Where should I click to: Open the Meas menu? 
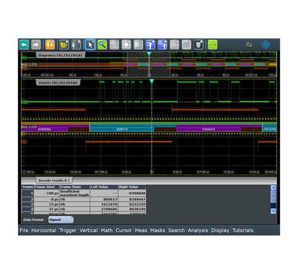point(141,230)
